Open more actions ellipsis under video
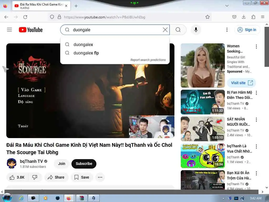This screenshot has width=269, height=202. pyautogui.click(x=100, y=177)
